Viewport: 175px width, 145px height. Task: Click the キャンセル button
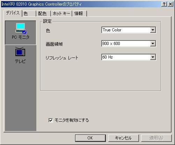pyautogui.click(x=123, y=138)
